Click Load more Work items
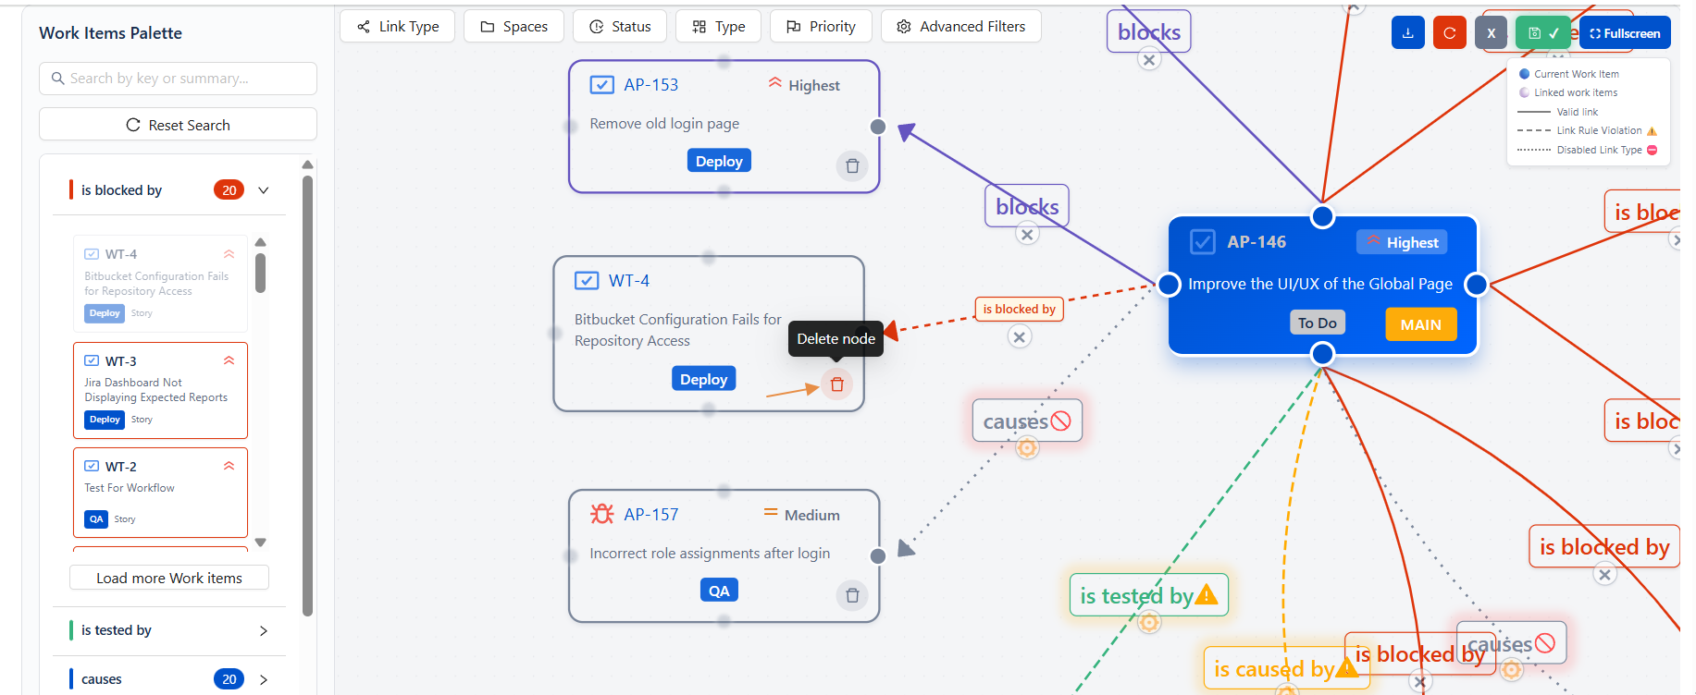 tap(169, 578)
